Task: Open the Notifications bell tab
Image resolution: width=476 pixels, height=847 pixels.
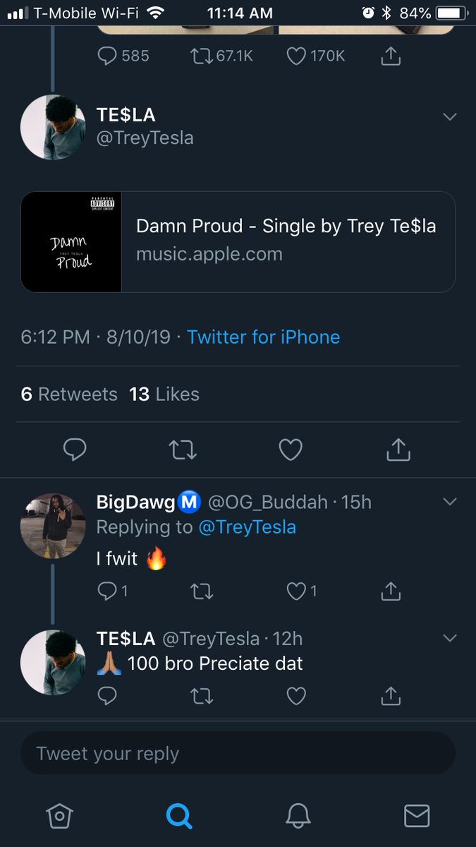Action: [298, 816]
